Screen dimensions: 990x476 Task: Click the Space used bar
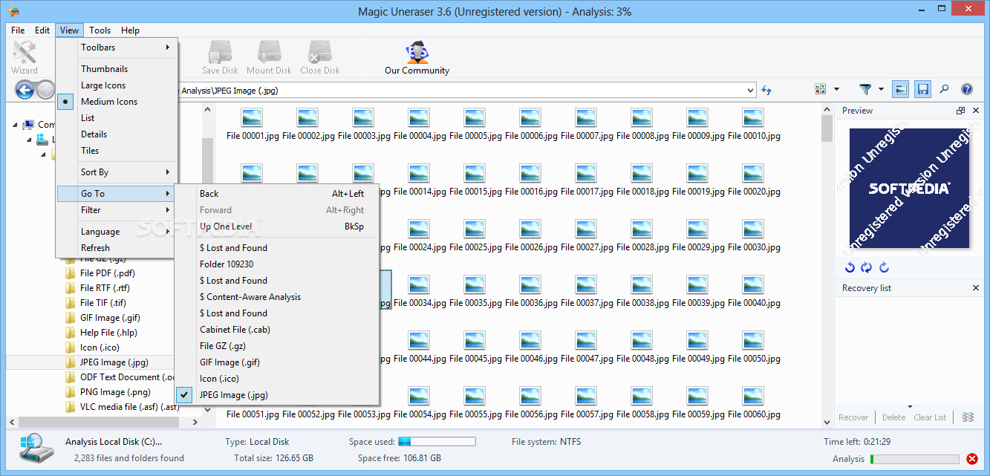[437, 442]
